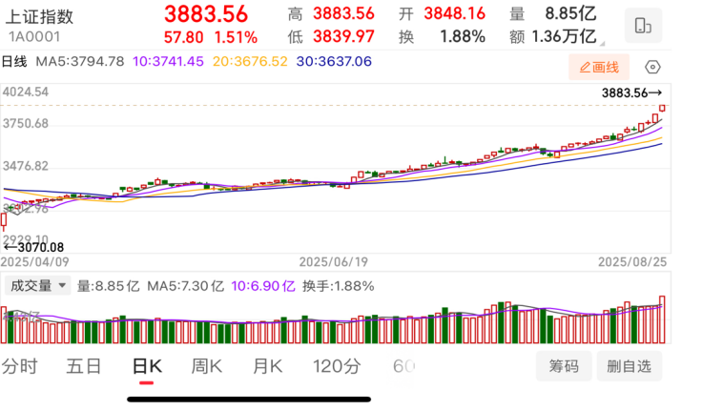Tap the landscape rotate screen icon

643,26
